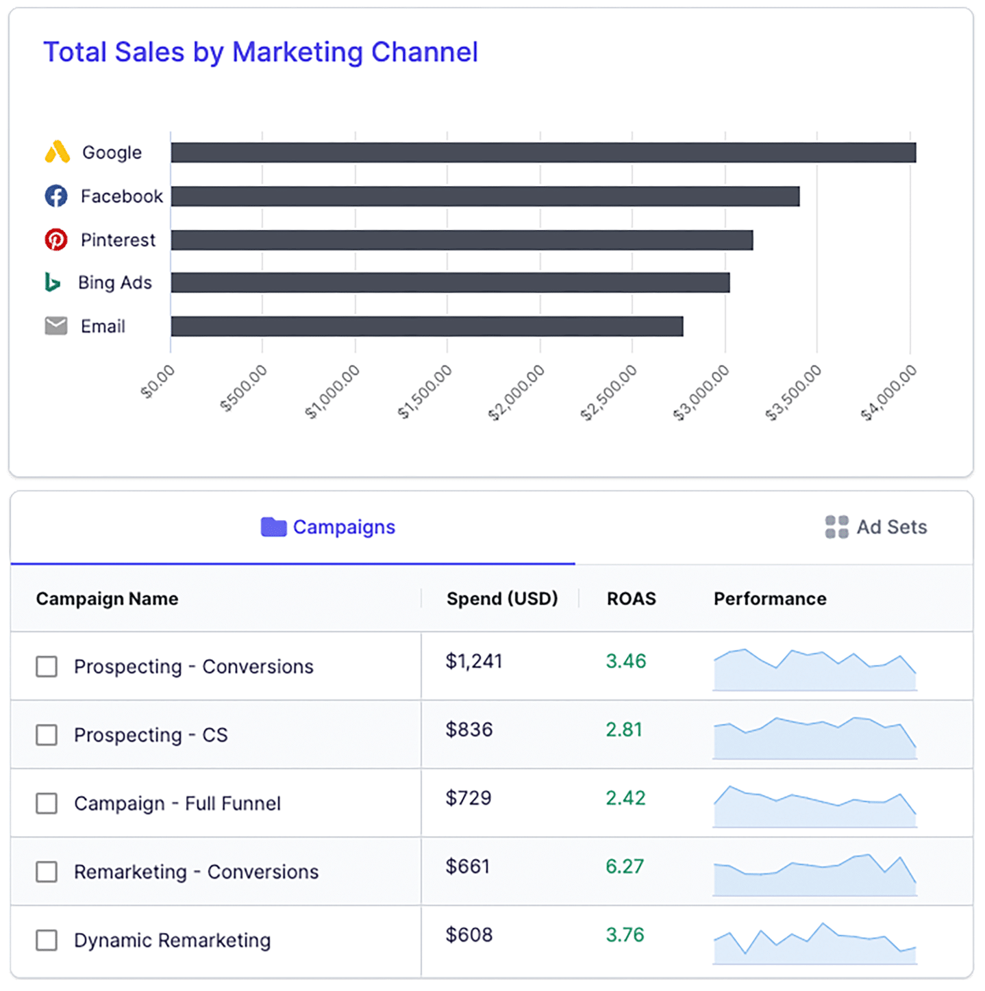Tick the Prospecting - CS checkbox

point(47,735)
